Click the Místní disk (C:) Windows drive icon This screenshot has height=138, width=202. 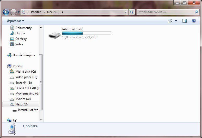[12, 71]
